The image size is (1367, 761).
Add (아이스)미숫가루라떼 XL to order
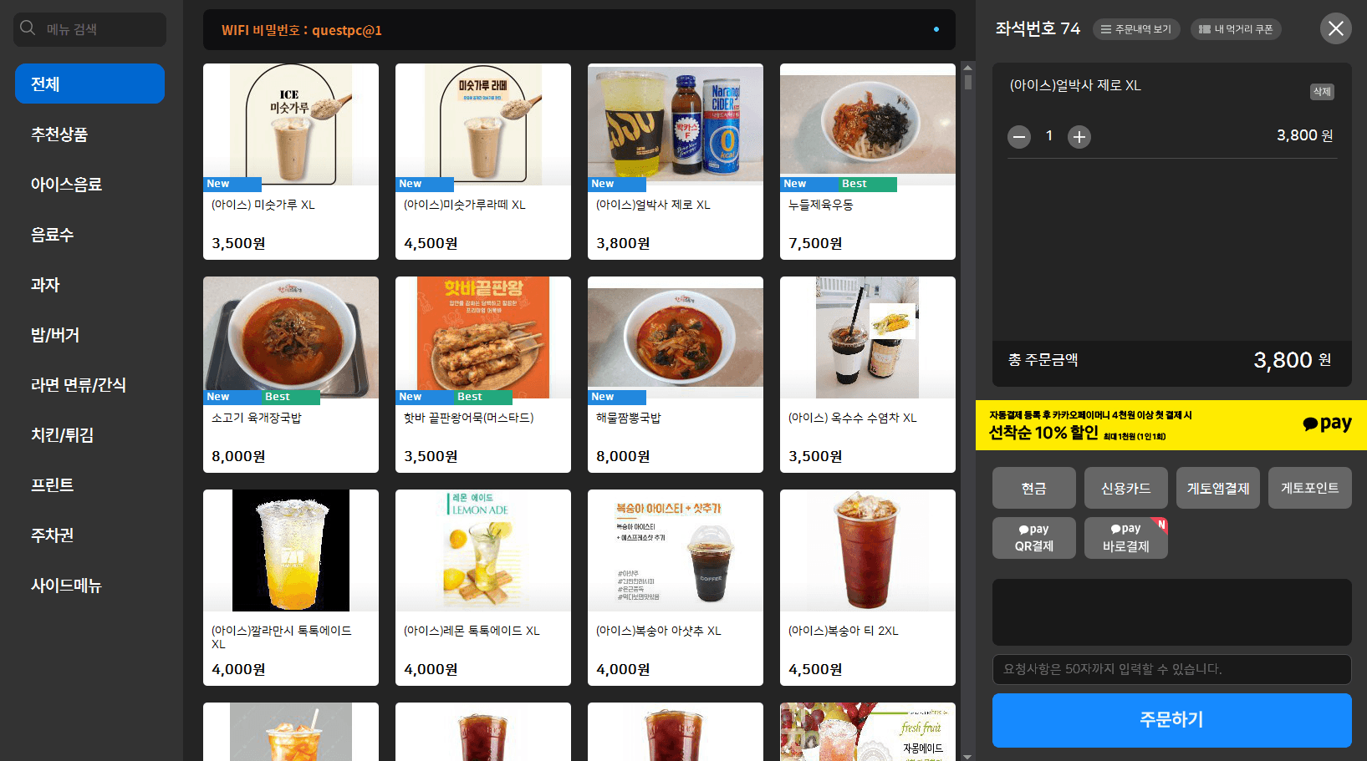(x=483, y=161)
